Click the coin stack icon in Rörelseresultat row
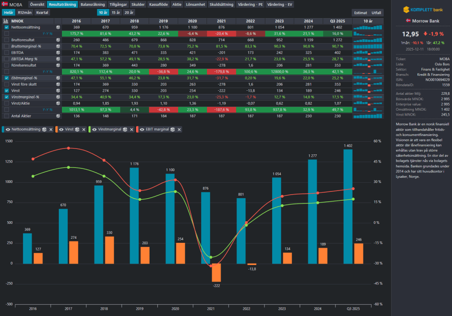This screenshot has width=452, height=316. click(x=58, y=65)
